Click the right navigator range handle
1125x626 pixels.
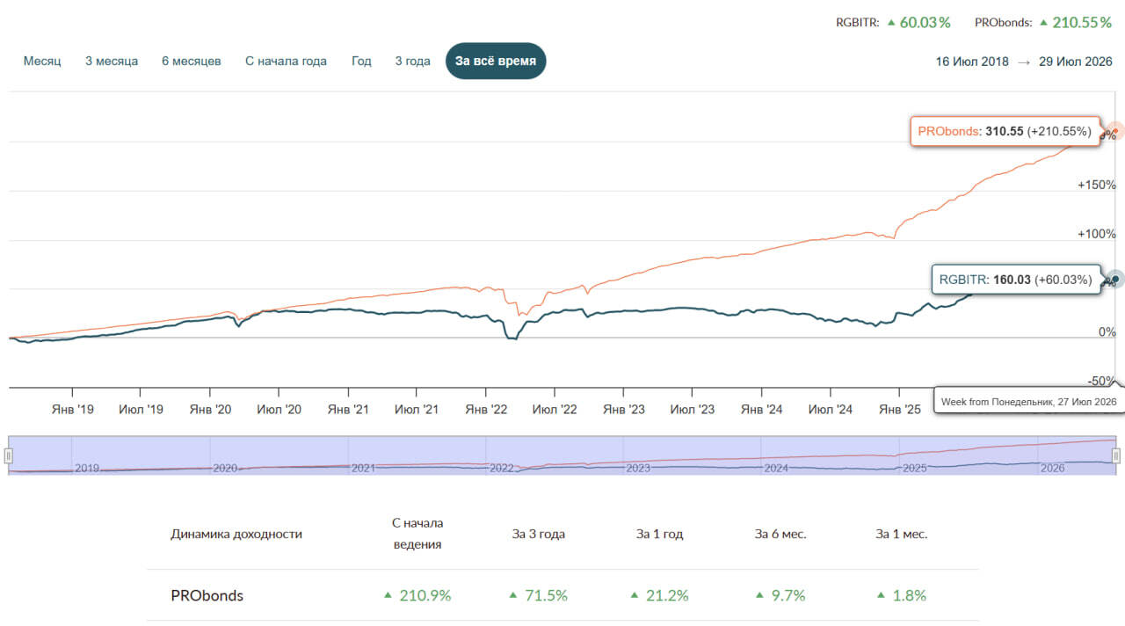1116,455
